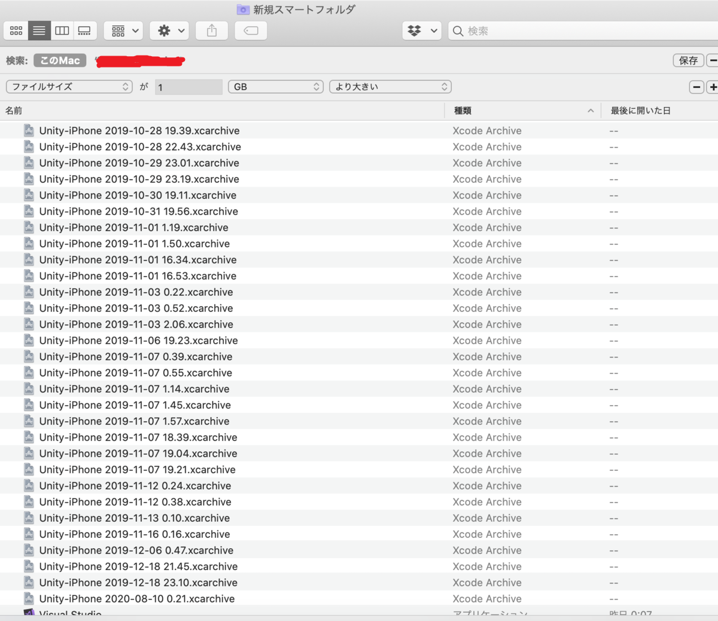Viewport: 718px width, 621px height.
Task: Add a new search criteria row
Action: click(x=713, y=87)
